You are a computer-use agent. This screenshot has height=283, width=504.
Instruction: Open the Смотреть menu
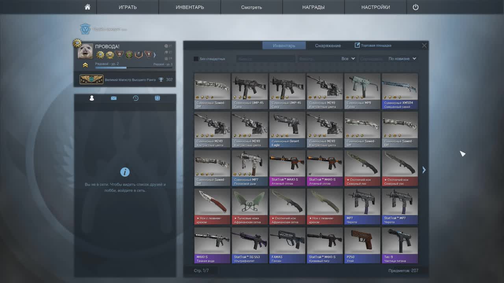pos(252,7)
